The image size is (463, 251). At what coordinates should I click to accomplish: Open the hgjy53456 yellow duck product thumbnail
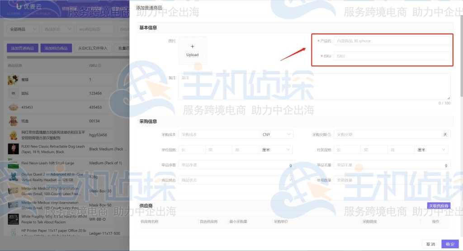13,135
